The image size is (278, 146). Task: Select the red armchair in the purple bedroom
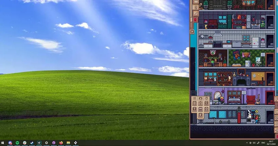pos(251,100)
